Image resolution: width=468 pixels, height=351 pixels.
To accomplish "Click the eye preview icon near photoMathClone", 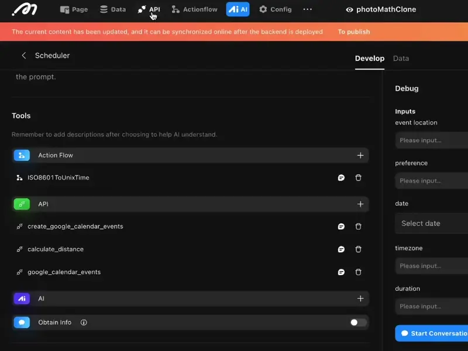I will click(x=349, y=10).
